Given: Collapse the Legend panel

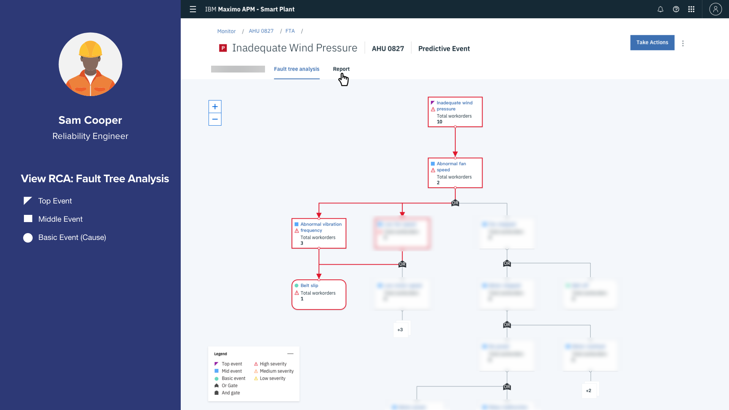Looking at the screenshot, I should [290, 353].
